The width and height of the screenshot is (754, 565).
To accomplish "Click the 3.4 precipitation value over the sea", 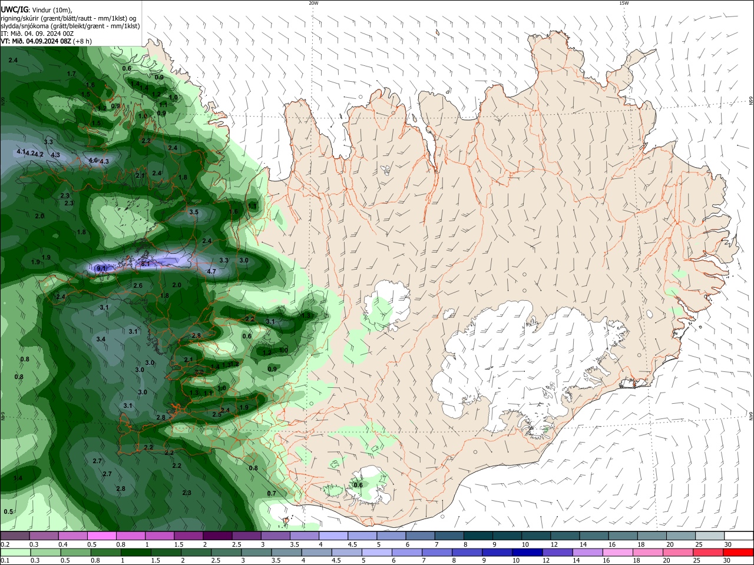I will click(101, 339).
